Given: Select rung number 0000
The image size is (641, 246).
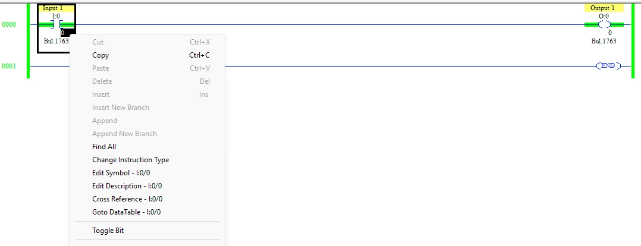Looking at the screenshot, I should pos(9,25).
